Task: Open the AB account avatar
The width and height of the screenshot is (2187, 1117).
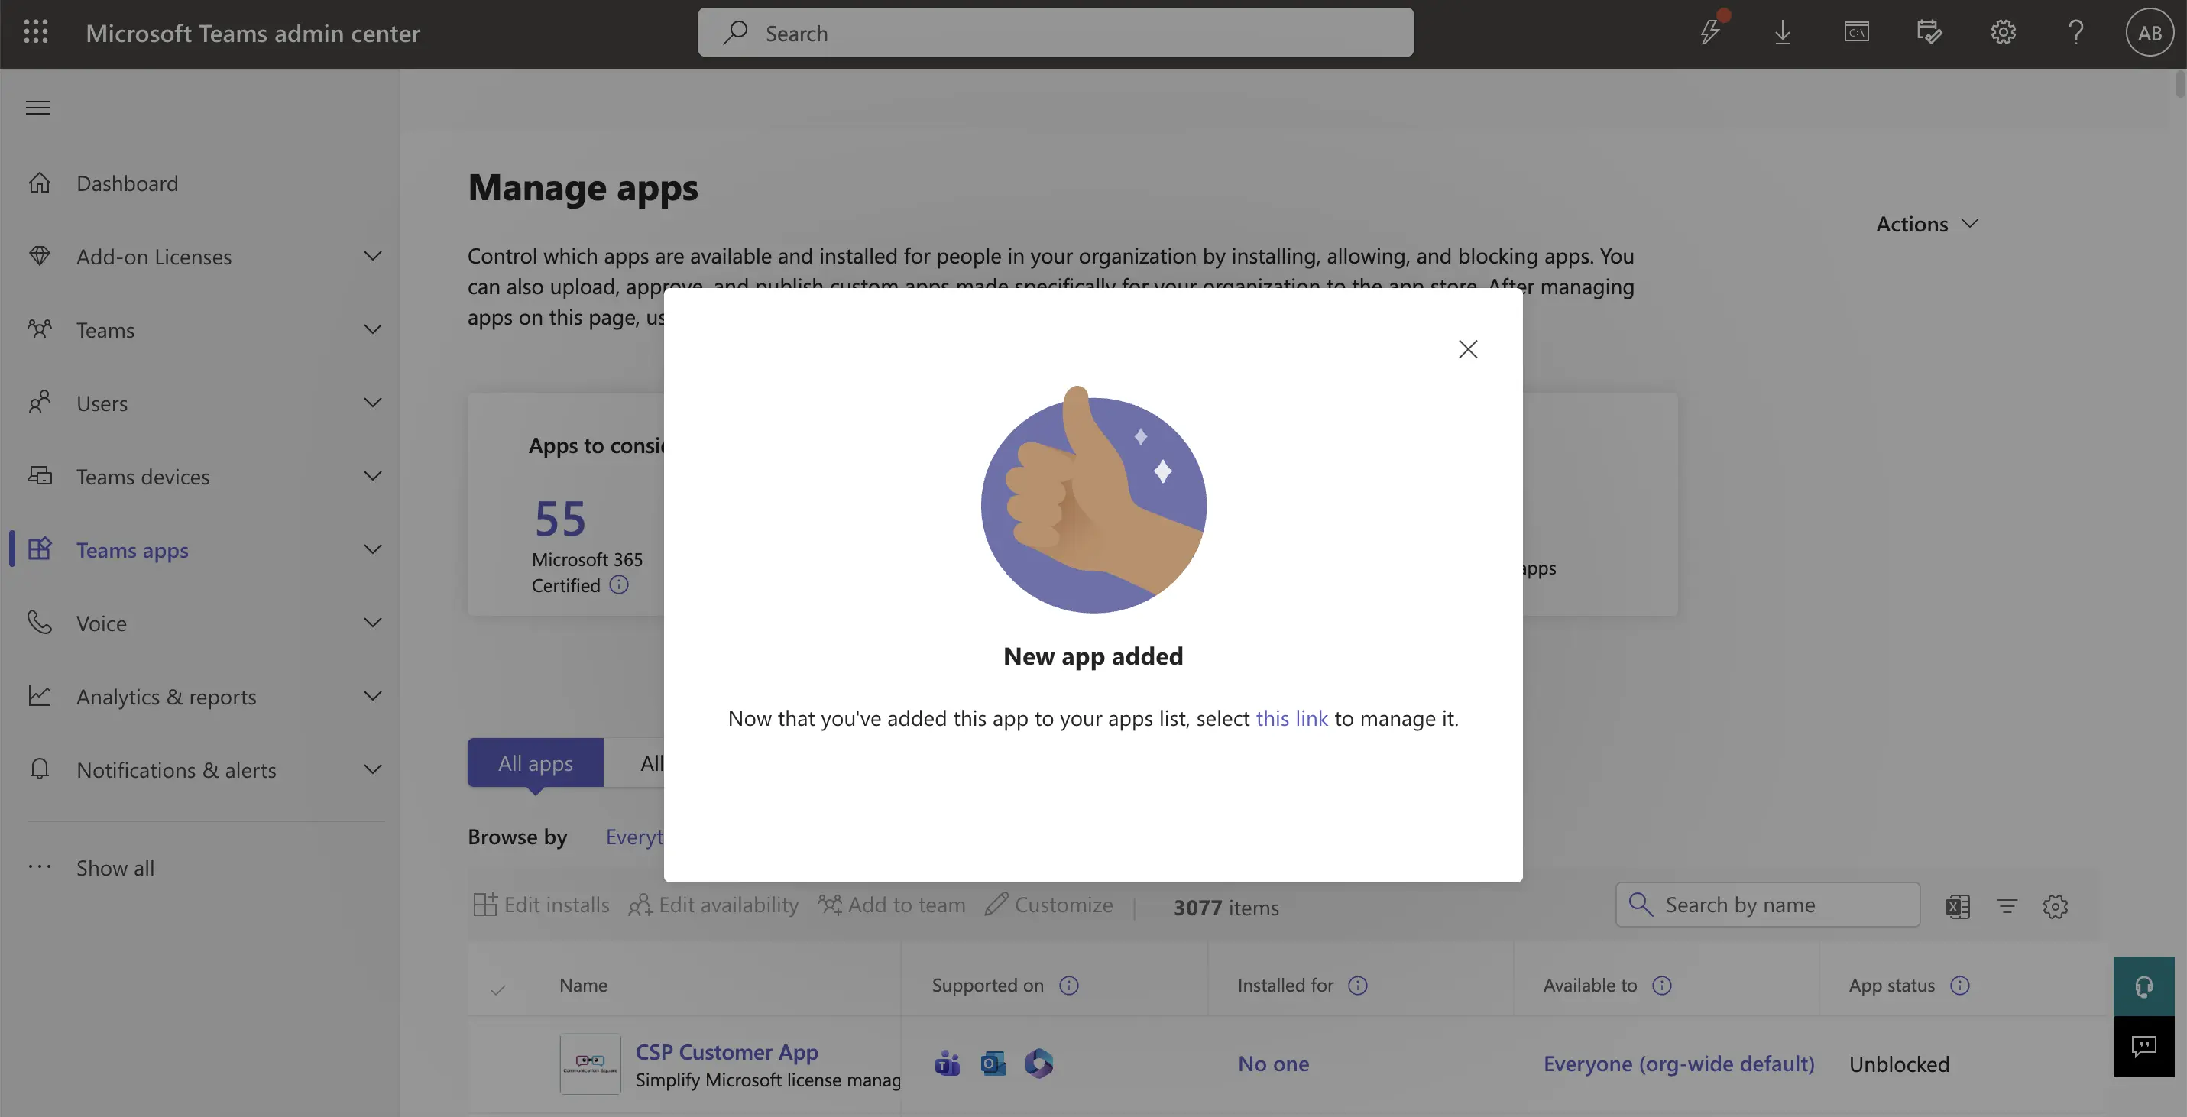Action: coord(2150,32)
